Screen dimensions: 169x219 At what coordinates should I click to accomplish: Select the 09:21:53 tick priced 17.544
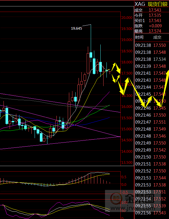pos(151,178)
